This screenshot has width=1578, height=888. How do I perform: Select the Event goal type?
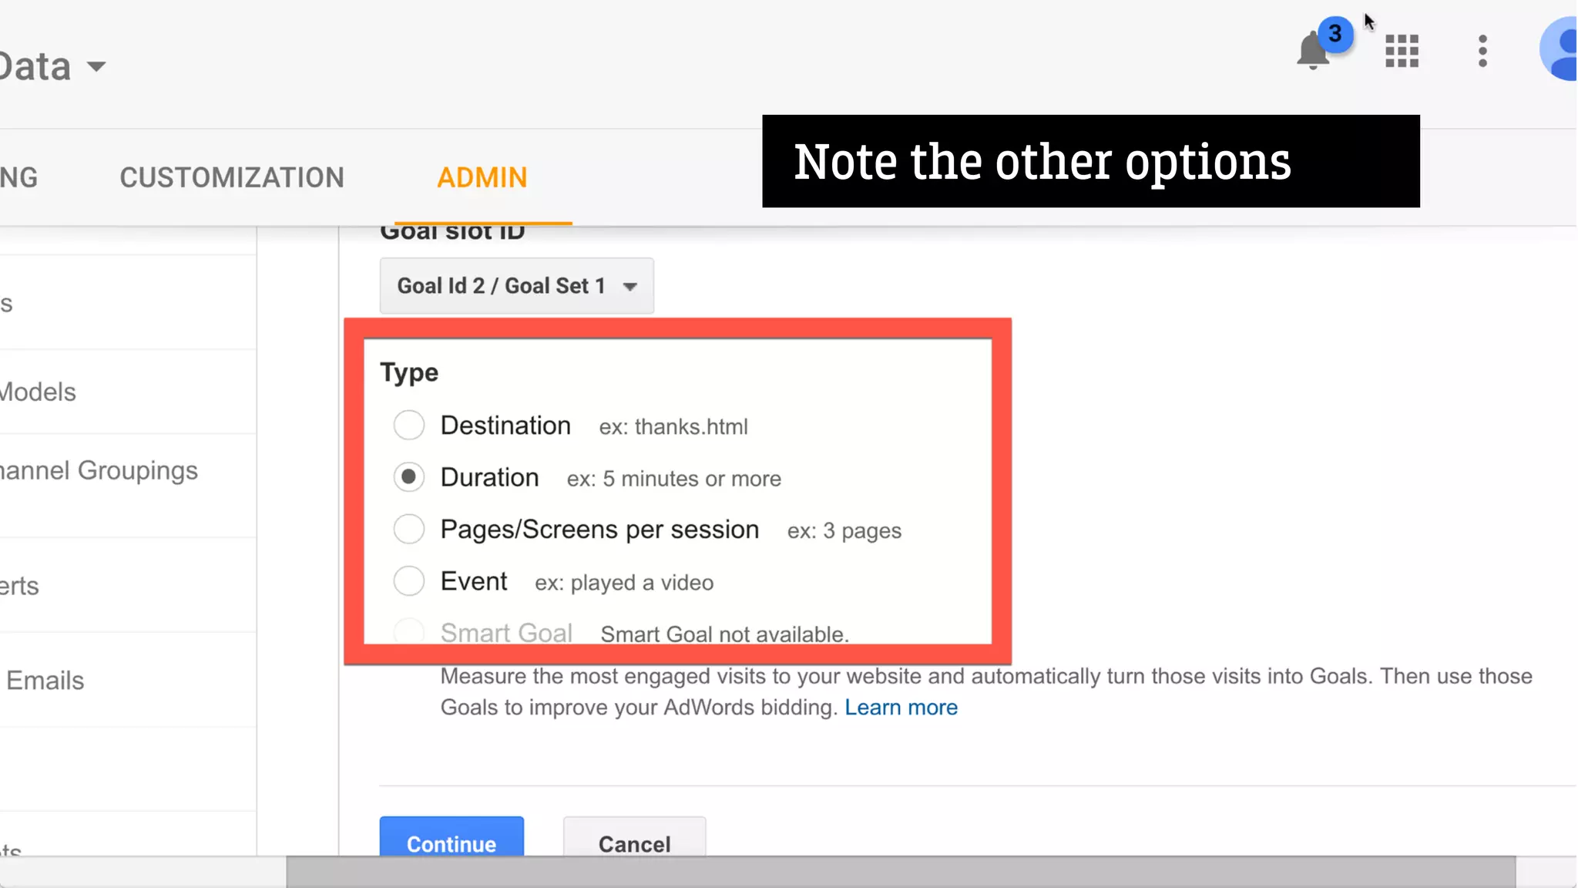pyautogui.click(x=409, y=581)
